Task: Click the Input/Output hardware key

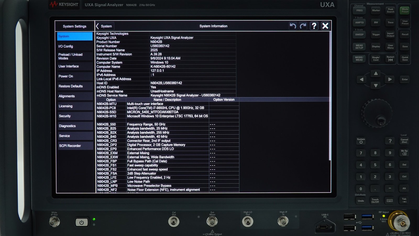Action: [390, 35]
